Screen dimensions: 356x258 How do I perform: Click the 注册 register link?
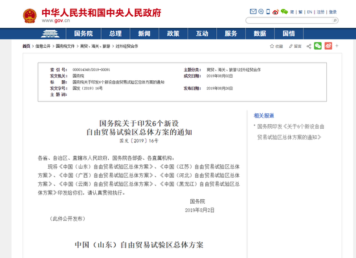[x=320, y=12]
